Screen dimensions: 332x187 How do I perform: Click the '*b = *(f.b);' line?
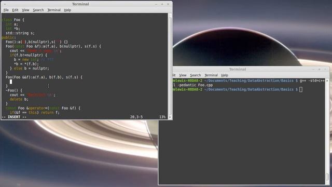click(x=26, y=64)
